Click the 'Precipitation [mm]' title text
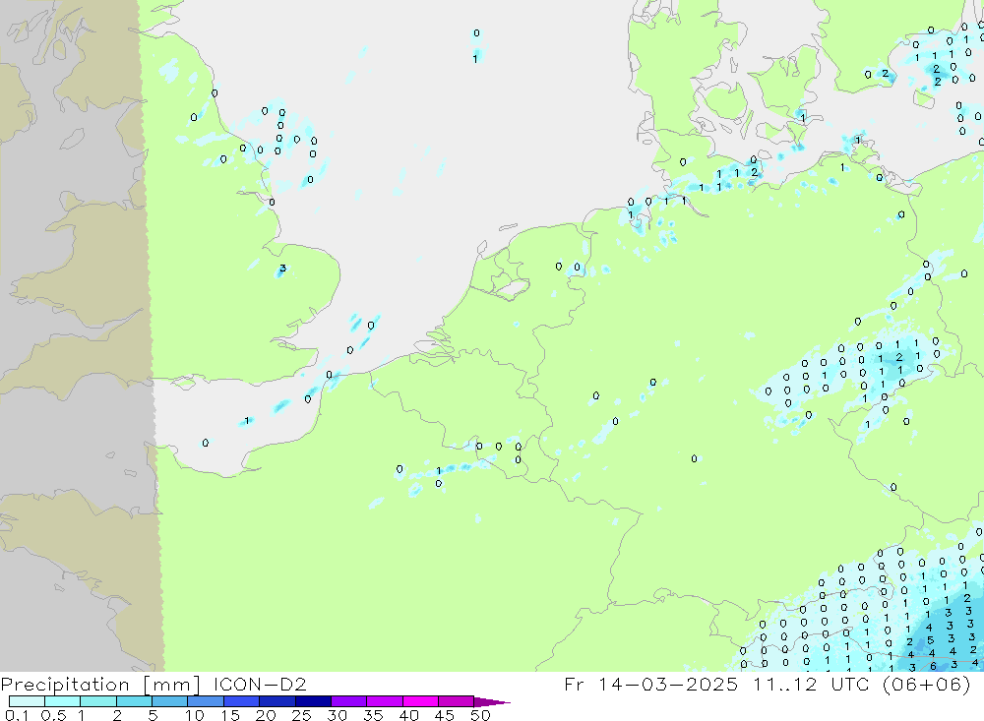 [x=100, y=685]
